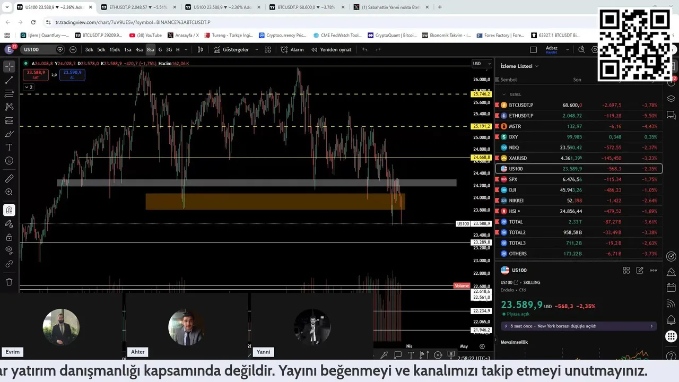This screenshot has width=679, height=382.
Task: Open the Fibonacci retracement tools
Action: pos(9,93)
